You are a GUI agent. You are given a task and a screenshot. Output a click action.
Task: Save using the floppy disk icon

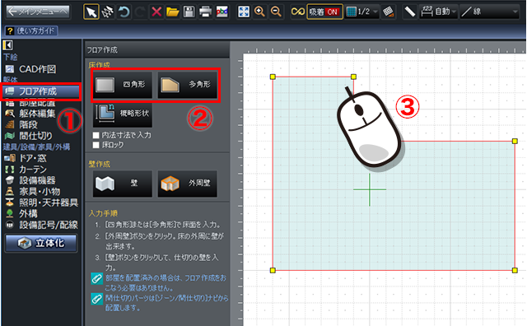[x=189, y=12]
